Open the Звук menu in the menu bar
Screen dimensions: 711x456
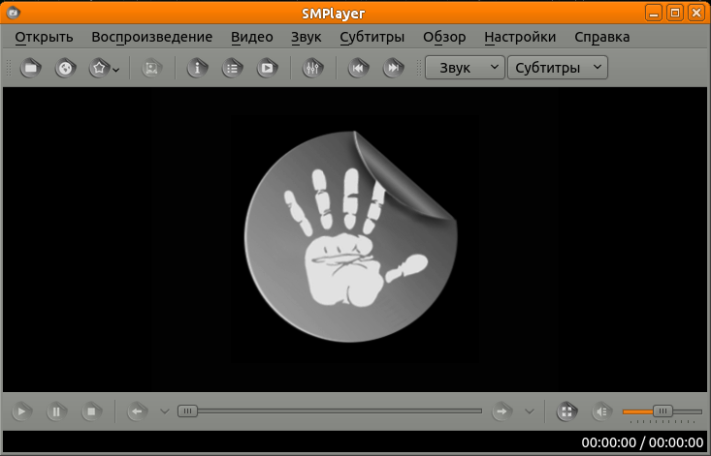(x=307, y=37)
